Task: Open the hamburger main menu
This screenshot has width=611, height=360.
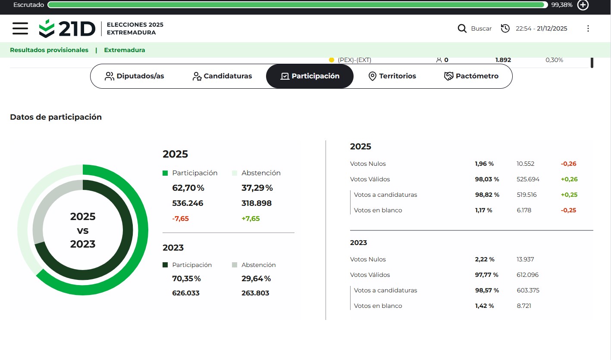Action: click(x=20, y=28)
